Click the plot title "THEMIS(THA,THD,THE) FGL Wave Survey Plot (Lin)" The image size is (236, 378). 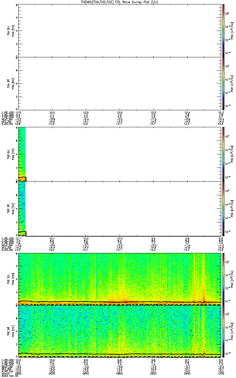120,2
